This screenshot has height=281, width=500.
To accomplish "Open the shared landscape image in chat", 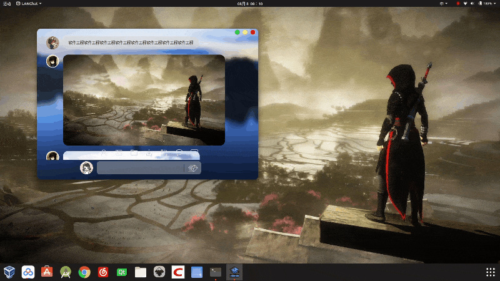I will (x=144, y=100).
